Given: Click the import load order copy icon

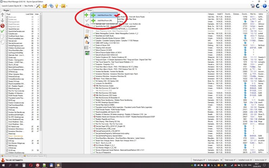Looking at the screenshot, I should pyautogui.click(x=3, y=42).
